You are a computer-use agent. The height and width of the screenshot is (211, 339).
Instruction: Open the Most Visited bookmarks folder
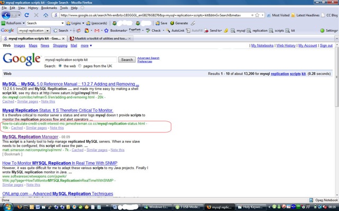(278, 15)
